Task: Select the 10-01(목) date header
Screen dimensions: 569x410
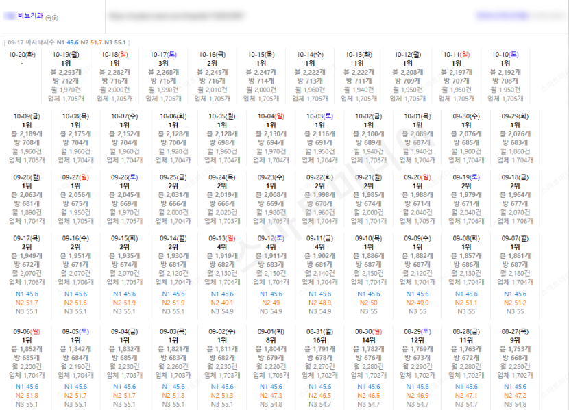Action: 417,116
